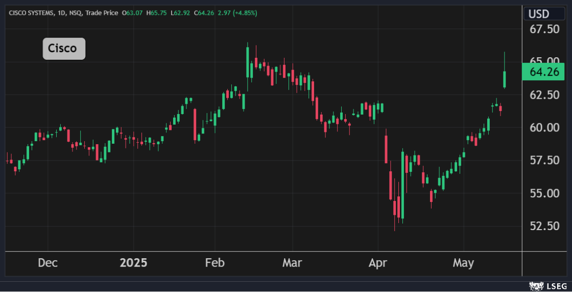
Task: Select the CISCO SYSTEMS symbol title
Action: click(x=31, y=13)
